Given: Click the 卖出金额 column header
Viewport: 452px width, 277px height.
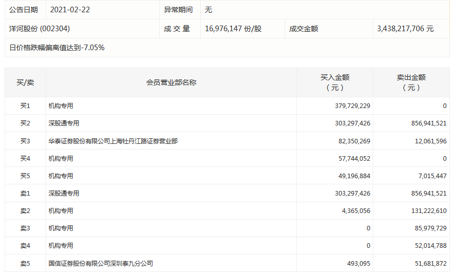Looking at the screenshot, I should click(x=411, y=82).
